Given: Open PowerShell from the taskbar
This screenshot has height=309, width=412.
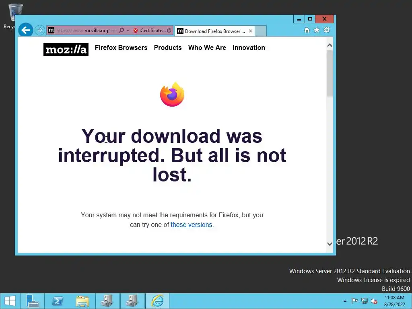Looking at the screenshot, I should 57,301.
